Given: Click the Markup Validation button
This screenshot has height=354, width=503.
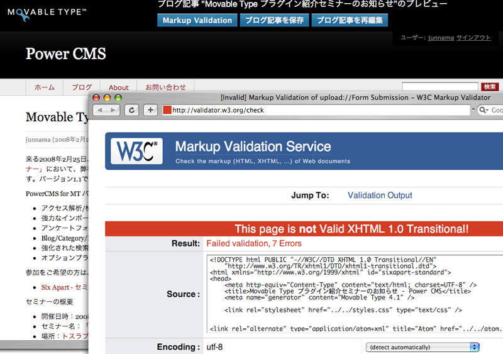Looking at the screenshot, I should pos(197,20).
